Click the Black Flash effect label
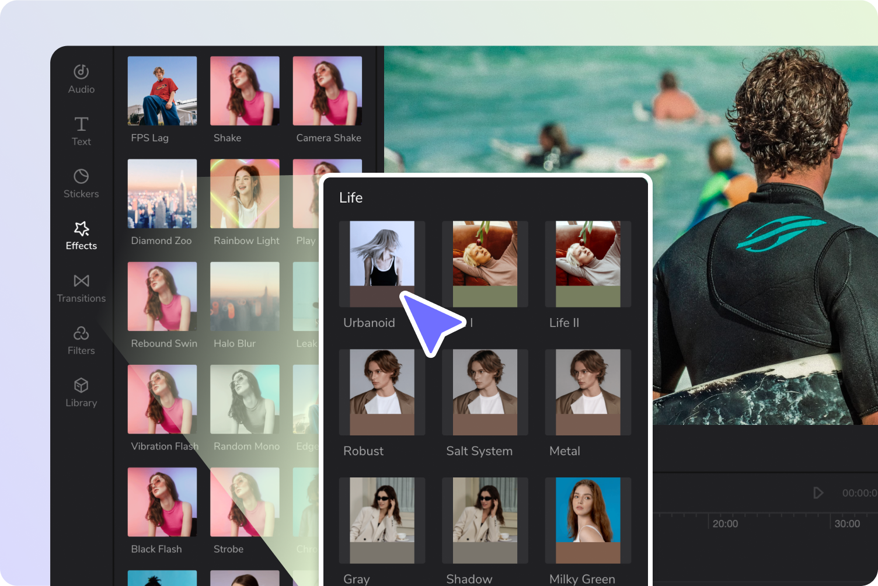878x586 pixels. point(156,549)
